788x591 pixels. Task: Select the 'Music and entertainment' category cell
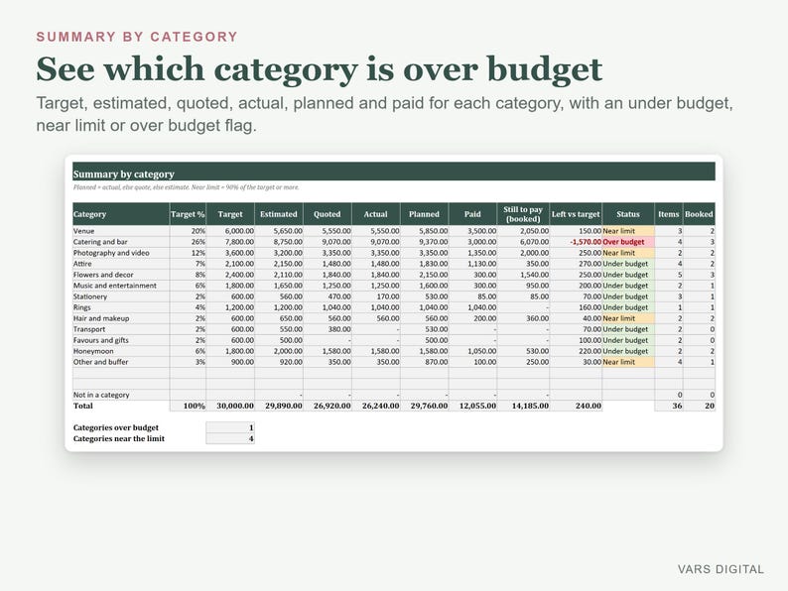[121, 286]
